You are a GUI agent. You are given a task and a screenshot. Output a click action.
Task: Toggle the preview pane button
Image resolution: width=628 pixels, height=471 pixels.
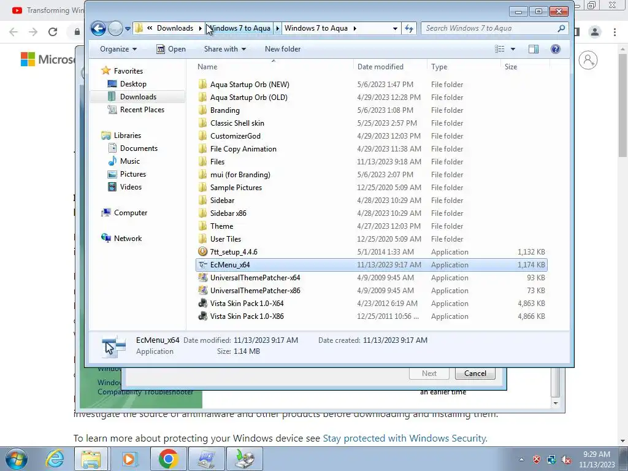click(534, 49)
